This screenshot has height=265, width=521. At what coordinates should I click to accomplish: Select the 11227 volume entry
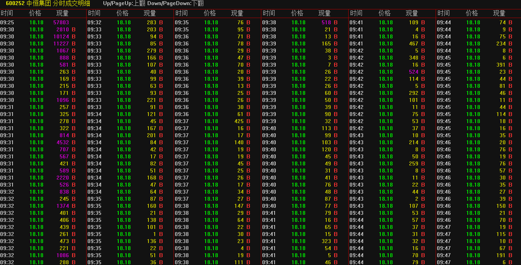coord(61,44)
